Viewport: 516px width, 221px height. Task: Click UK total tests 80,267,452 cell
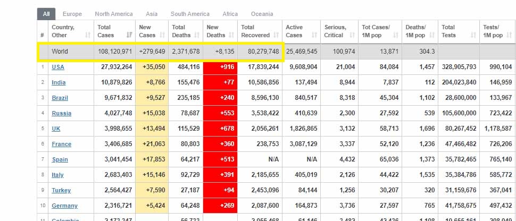(x=459, y=129)
